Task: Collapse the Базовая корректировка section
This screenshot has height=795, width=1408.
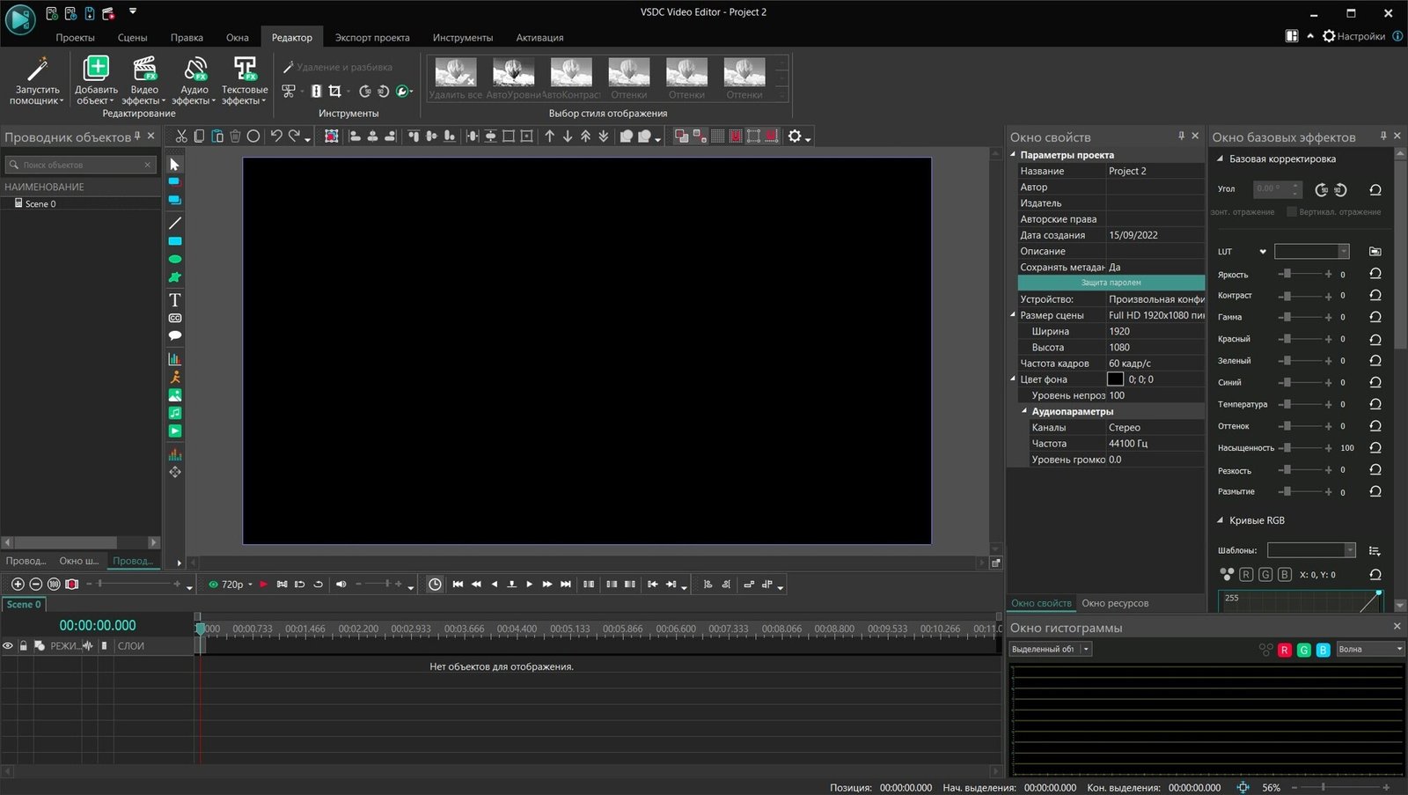Action: [x=1220, y=159]
